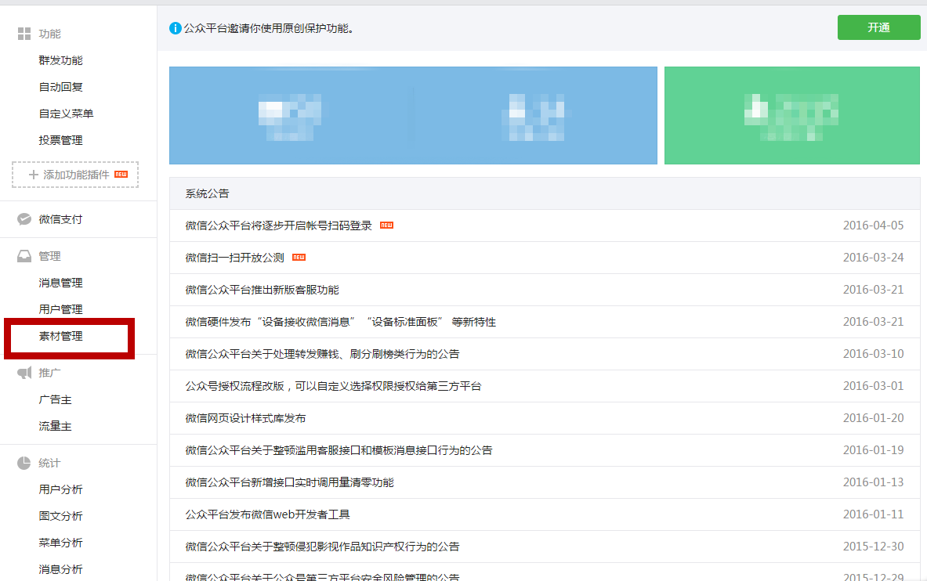The height and width of the screenshot is (581, 927).
Task: Click the NEW badge beside 微信扫一扫开放公测
Action: pyautogui.click(x=299, y=258)
